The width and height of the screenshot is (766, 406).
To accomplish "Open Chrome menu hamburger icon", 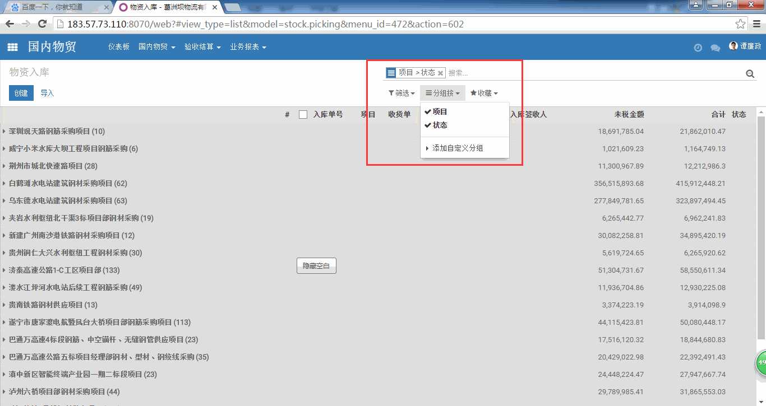I will (757, 24).
